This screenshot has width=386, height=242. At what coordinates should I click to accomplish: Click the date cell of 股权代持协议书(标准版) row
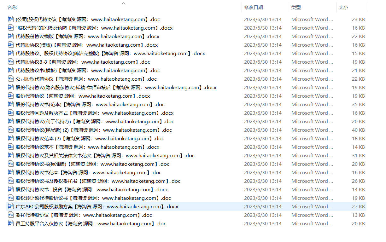point(263,164)
